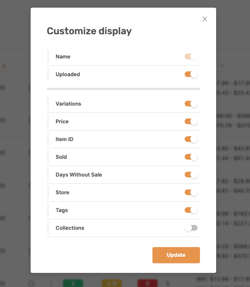Toggle the Price column off

point(191,122)
